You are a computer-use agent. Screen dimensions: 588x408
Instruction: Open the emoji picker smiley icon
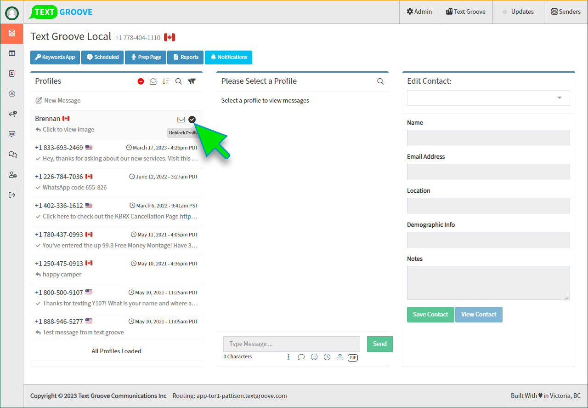[x=314, y=357]
